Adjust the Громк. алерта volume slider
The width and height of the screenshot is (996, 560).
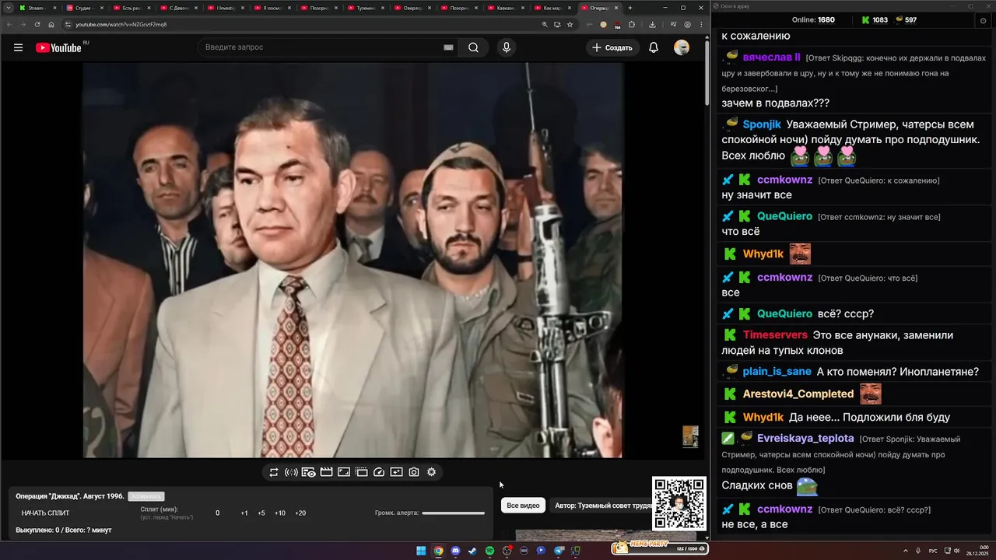click(453, 513)
